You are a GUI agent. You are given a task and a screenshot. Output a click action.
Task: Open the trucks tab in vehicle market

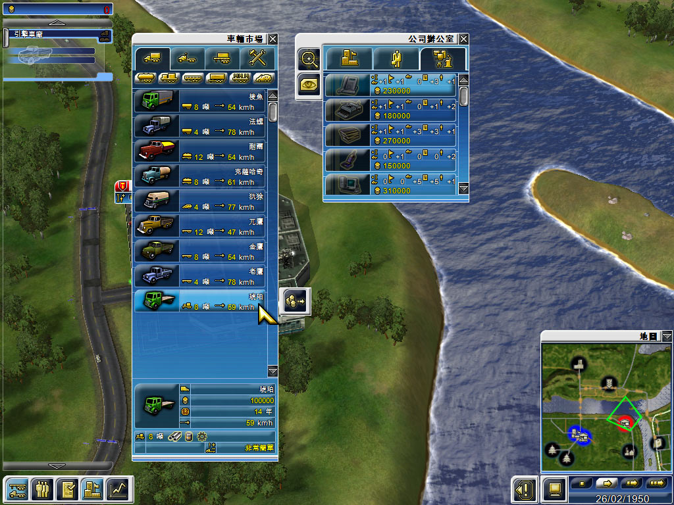click(152, 59)
